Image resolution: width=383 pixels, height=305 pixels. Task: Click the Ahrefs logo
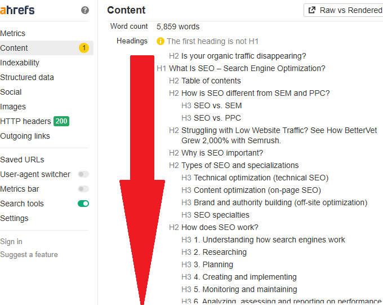[17, 10]
